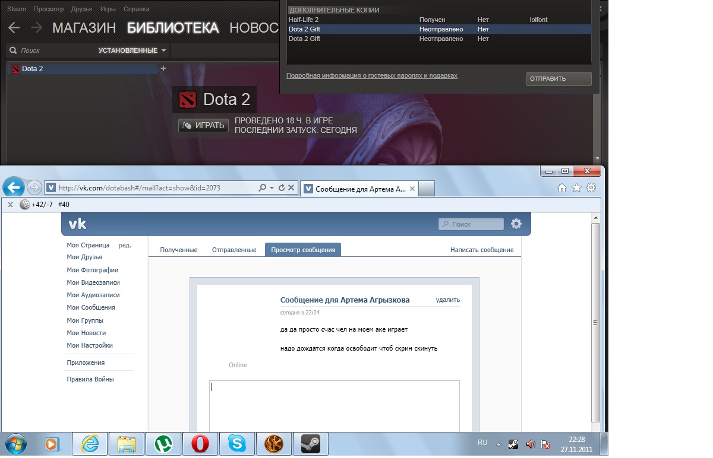Click the ОТПРАВИТЬ button in gifts dialog
This screenshot has height=458, width=713.
[559, 78]
